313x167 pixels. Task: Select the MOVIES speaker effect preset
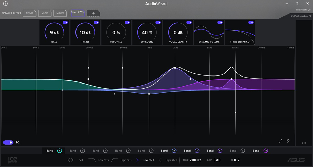pos(60,13)
